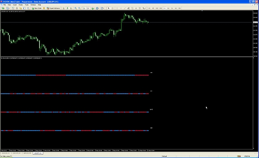Select the Text tool

[x=136, y=8]
